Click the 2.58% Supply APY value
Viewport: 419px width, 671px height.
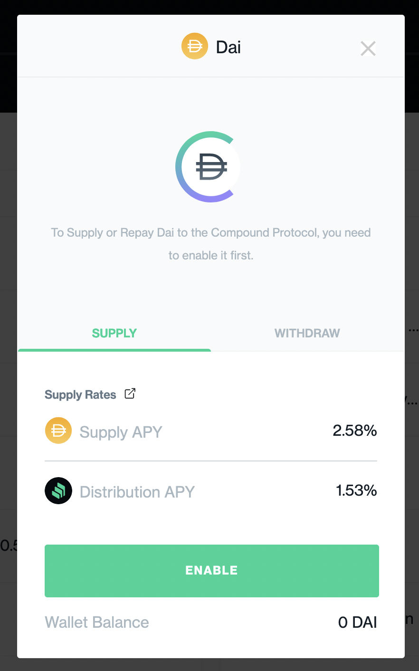click(354, 431)
